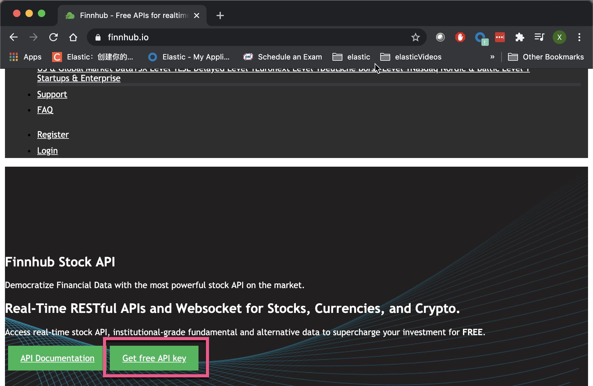Reload the current page
593x386 pixels.
pos(53,37)
